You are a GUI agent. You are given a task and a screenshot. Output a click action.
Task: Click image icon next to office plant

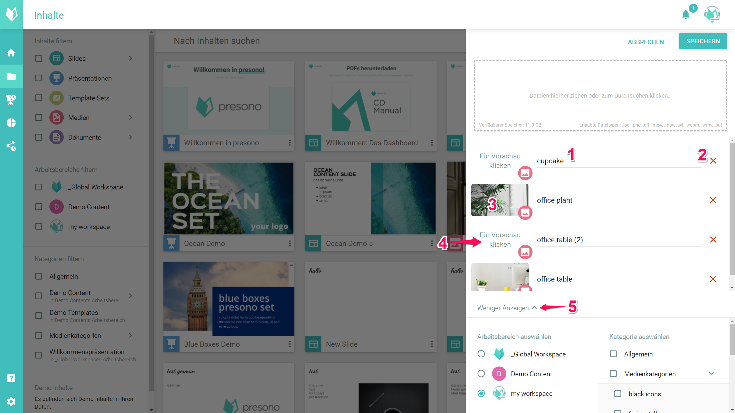click(x=525, y=213)
